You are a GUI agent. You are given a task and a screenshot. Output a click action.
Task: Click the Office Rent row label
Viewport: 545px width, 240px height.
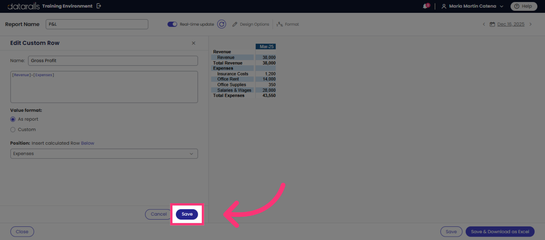coord(228,79)
